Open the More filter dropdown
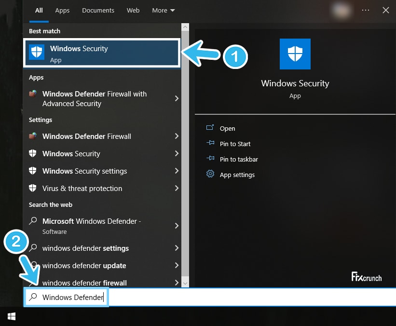Screen dimensions: 396x326 (x=164, y=10)
